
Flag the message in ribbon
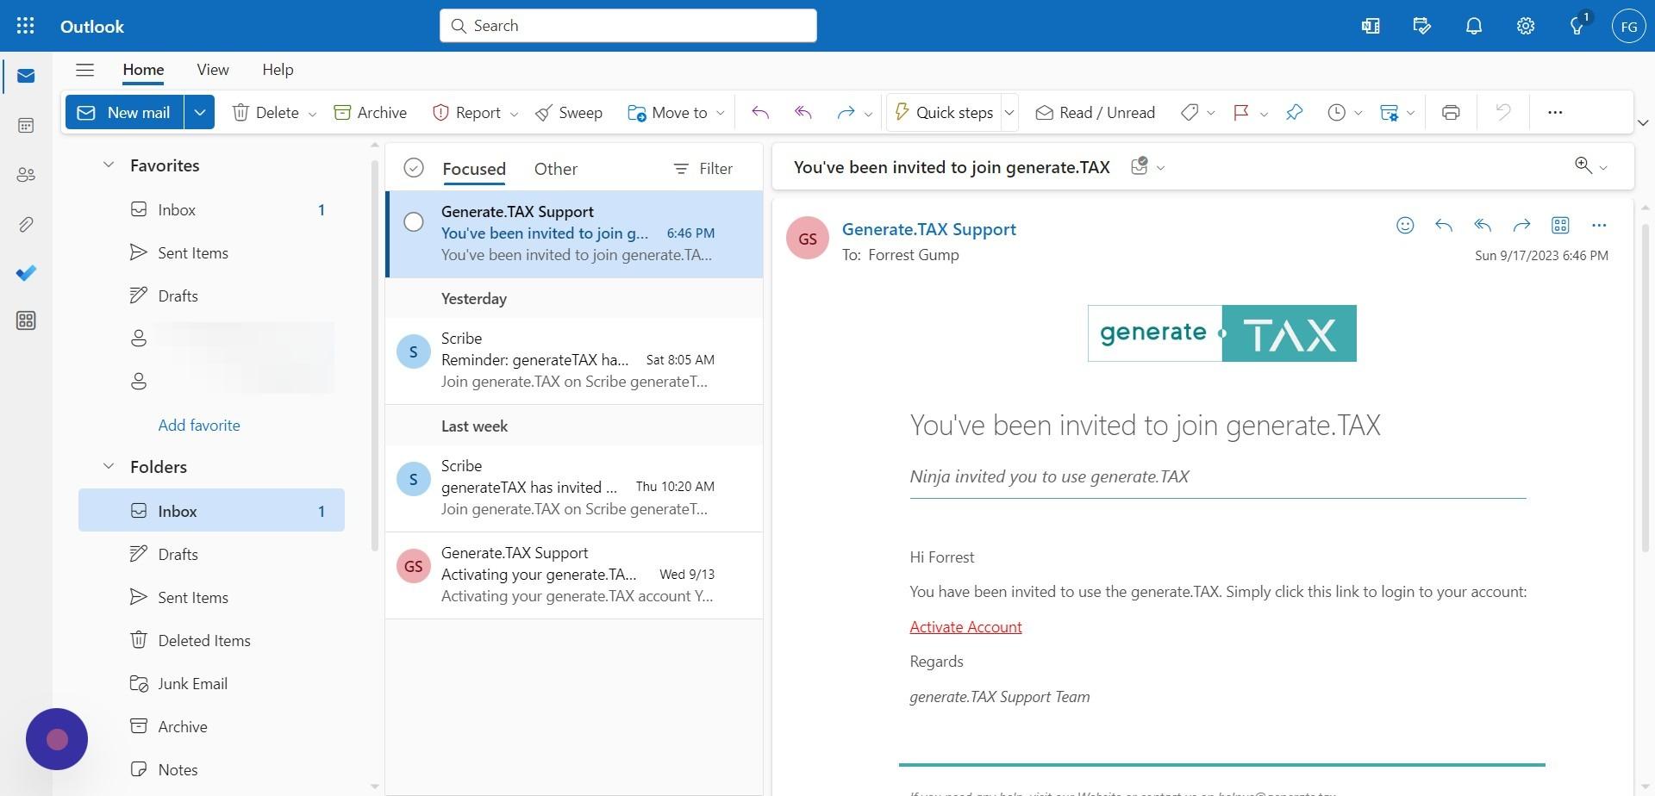pyautogui.click(x=1241, y=113)
